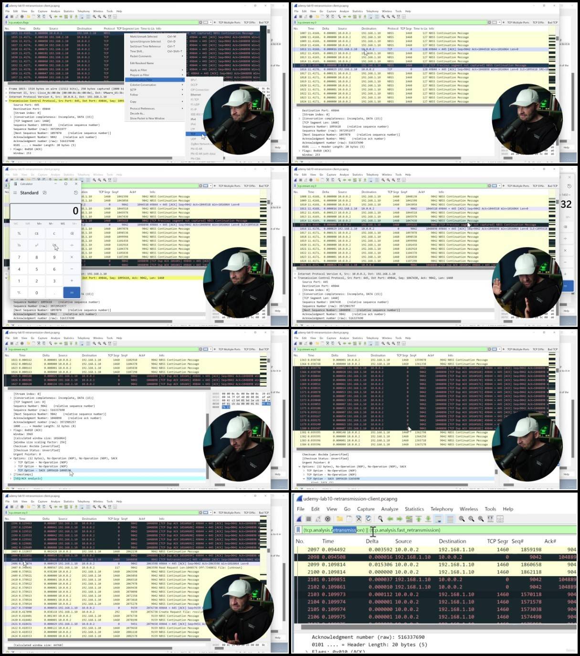The height and width of the screenshot is (656, 580).
Task: Jump to the first packet via the zoomed-in toolbar
Action: 419,519
